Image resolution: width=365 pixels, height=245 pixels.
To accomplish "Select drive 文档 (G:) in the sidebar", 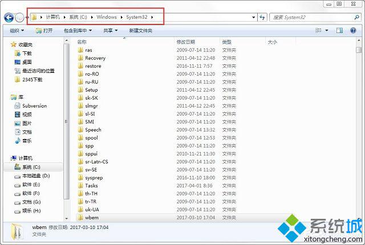I will [x=27, y=202].
